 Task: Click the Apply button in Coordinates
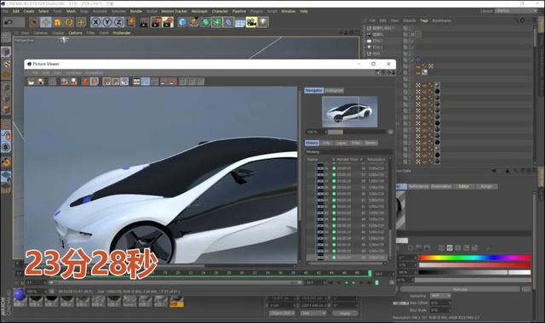[x=345, y=313]
